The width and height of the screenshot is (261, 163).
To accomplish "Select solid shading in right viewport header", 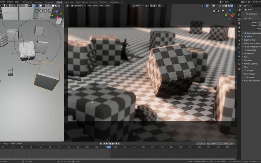I will click(226, 6).
